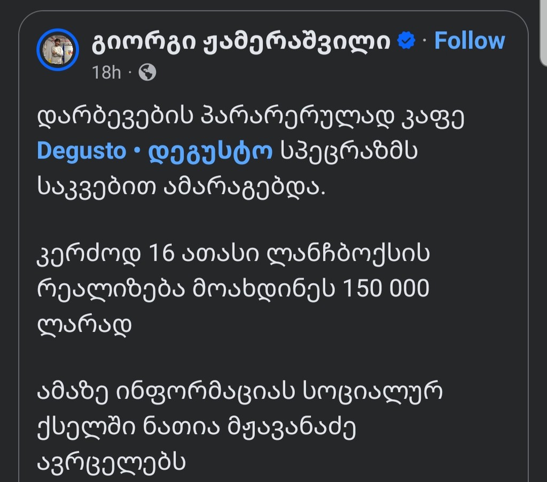Click the dot separator before Follow
Viewport: 547px width, 482px height.
[x=424, y=40]
